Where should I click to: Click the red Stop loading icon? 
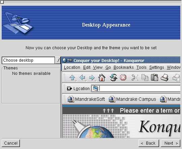click(x=123, y=78)
